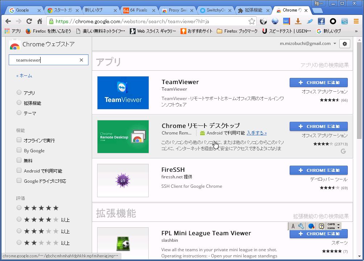Open the IME help question icon
Viewport: 364px width, 261px height.
[x=321, y=226]
